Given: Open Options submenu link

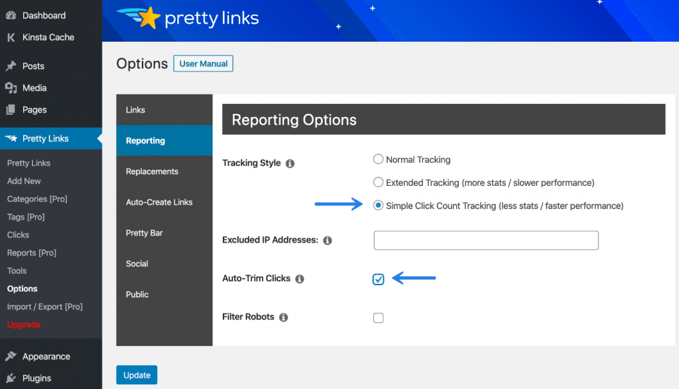Looking at the screenshot, I should pyautogui.click(x=22, y=288).
